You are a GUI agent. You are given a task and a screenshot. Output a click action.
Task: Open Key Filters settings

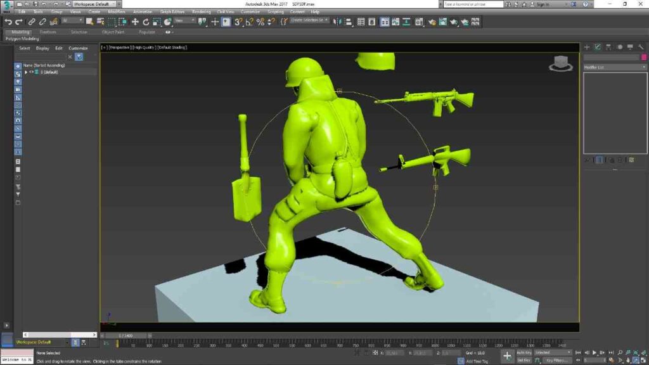(556, 360)
